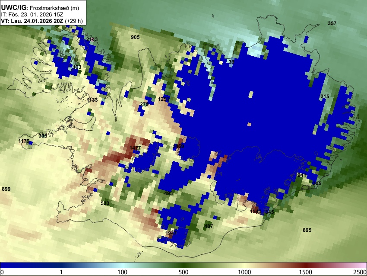The height and width of the screenshot is (276, 367).
Task: Click the 1253 value on the map
Action: [x=164, y=99]
